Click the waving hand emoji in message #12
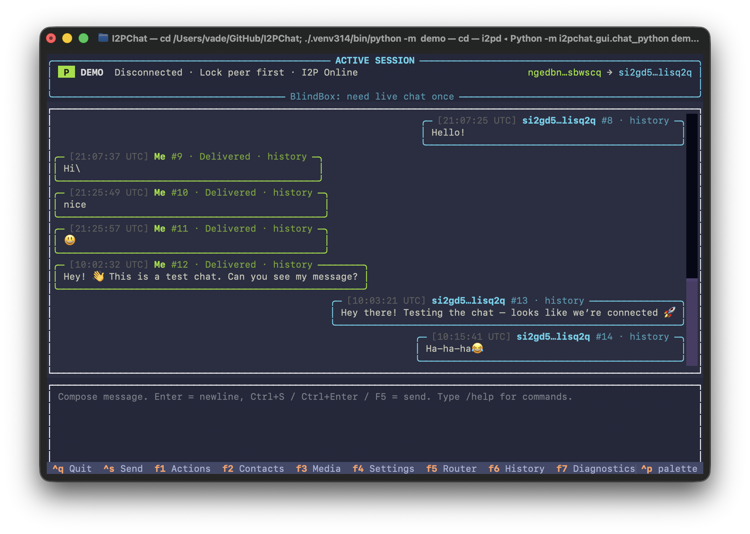This screenshot has width=750, height=534. click(98, 276)
